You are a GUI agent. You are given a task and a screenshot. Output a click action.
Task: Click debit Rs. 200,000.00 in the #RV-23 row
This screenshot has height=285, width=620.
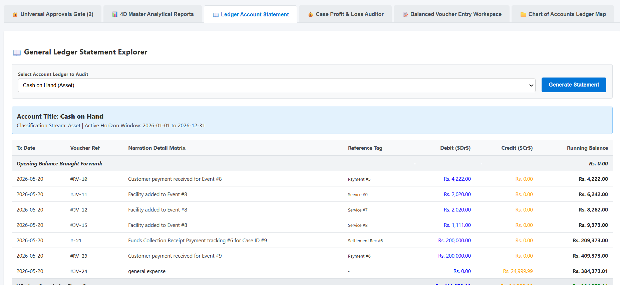[x=454, y=256]
